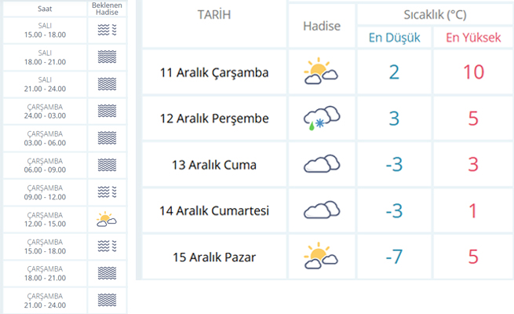Click mist icon for Çarşamba 09.00 - 12.00
The height and width of the screenshot is (314, 514).
tap(107, 192)
